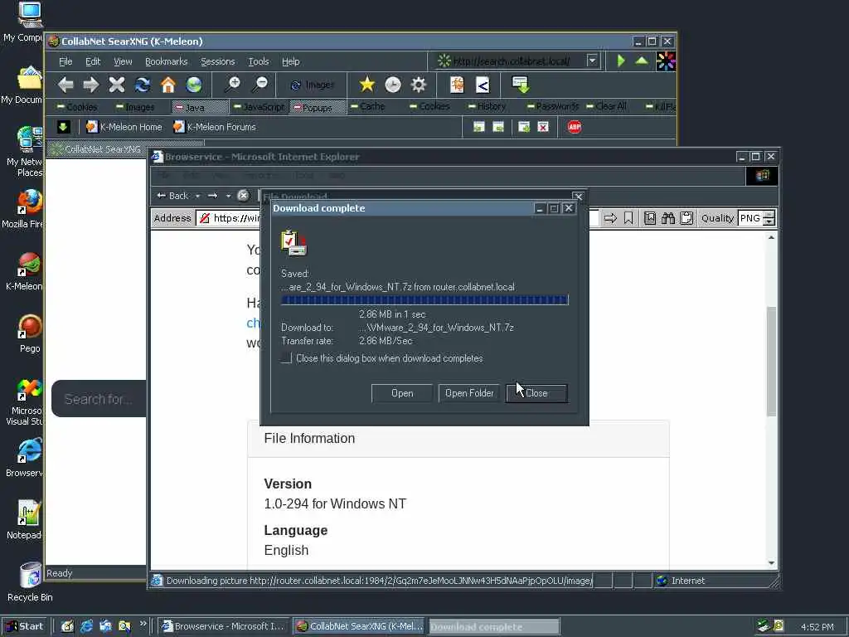This screenshot has height=637, width=849.
Task: Open the K-Meleon URL bar dropdown
Action: (x=592, y=61)
